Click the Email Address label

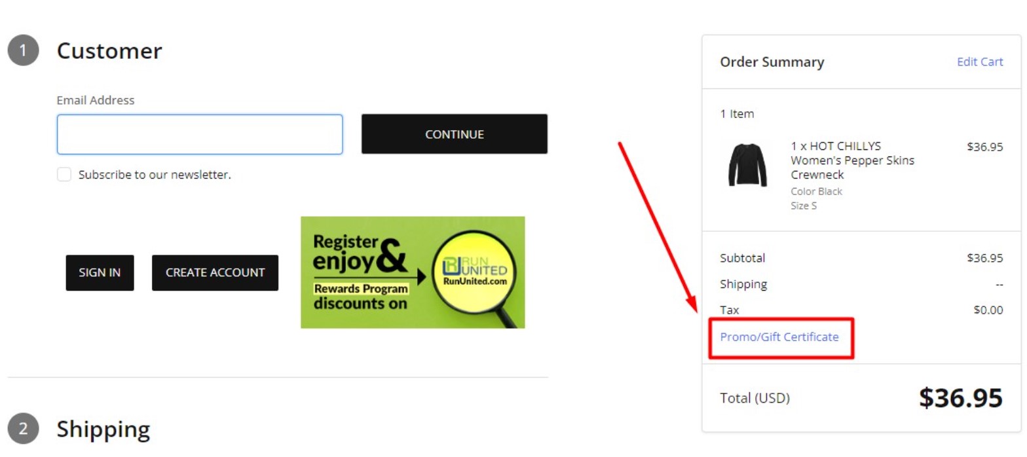coord(96,100)
